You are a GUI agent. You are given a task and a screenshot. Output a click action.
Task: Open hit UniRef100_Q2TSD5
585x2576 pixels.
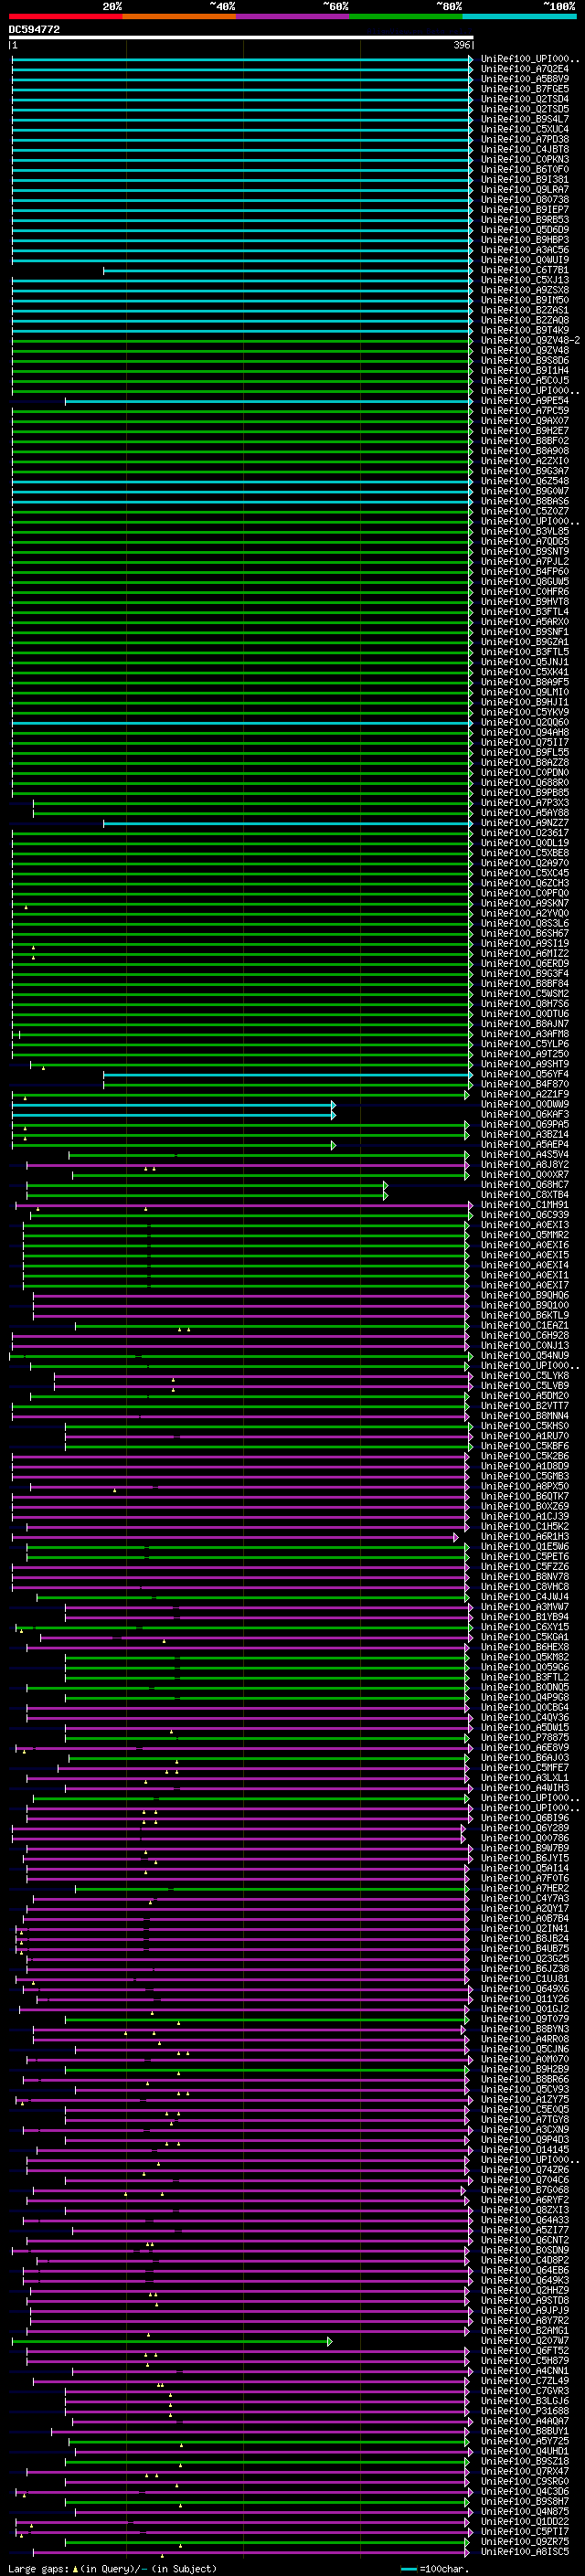coord(525,109)
